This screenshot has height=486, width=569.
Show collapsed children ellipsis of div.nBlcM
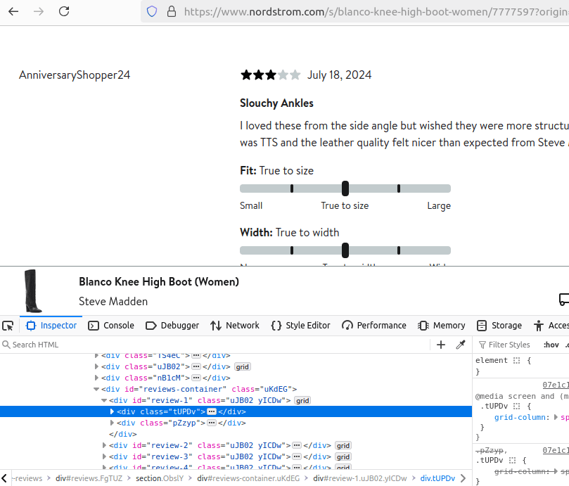[x=196, y=378]
